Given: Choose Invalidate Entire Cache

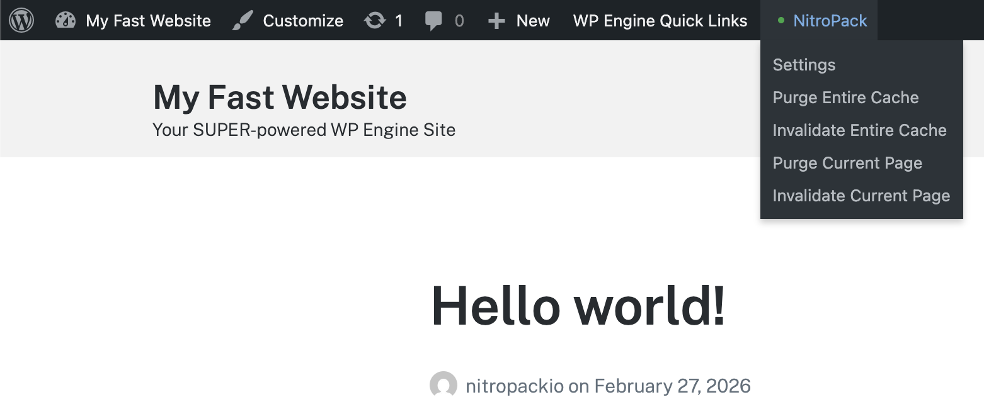Looking at the screenshot, I should (859, 130).
